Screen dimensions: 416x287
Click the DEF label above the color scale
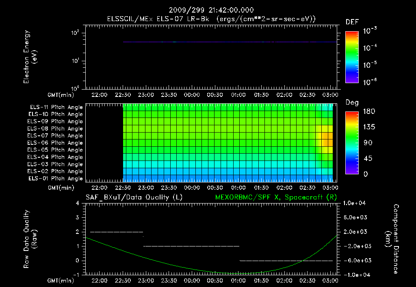point(352,22)
